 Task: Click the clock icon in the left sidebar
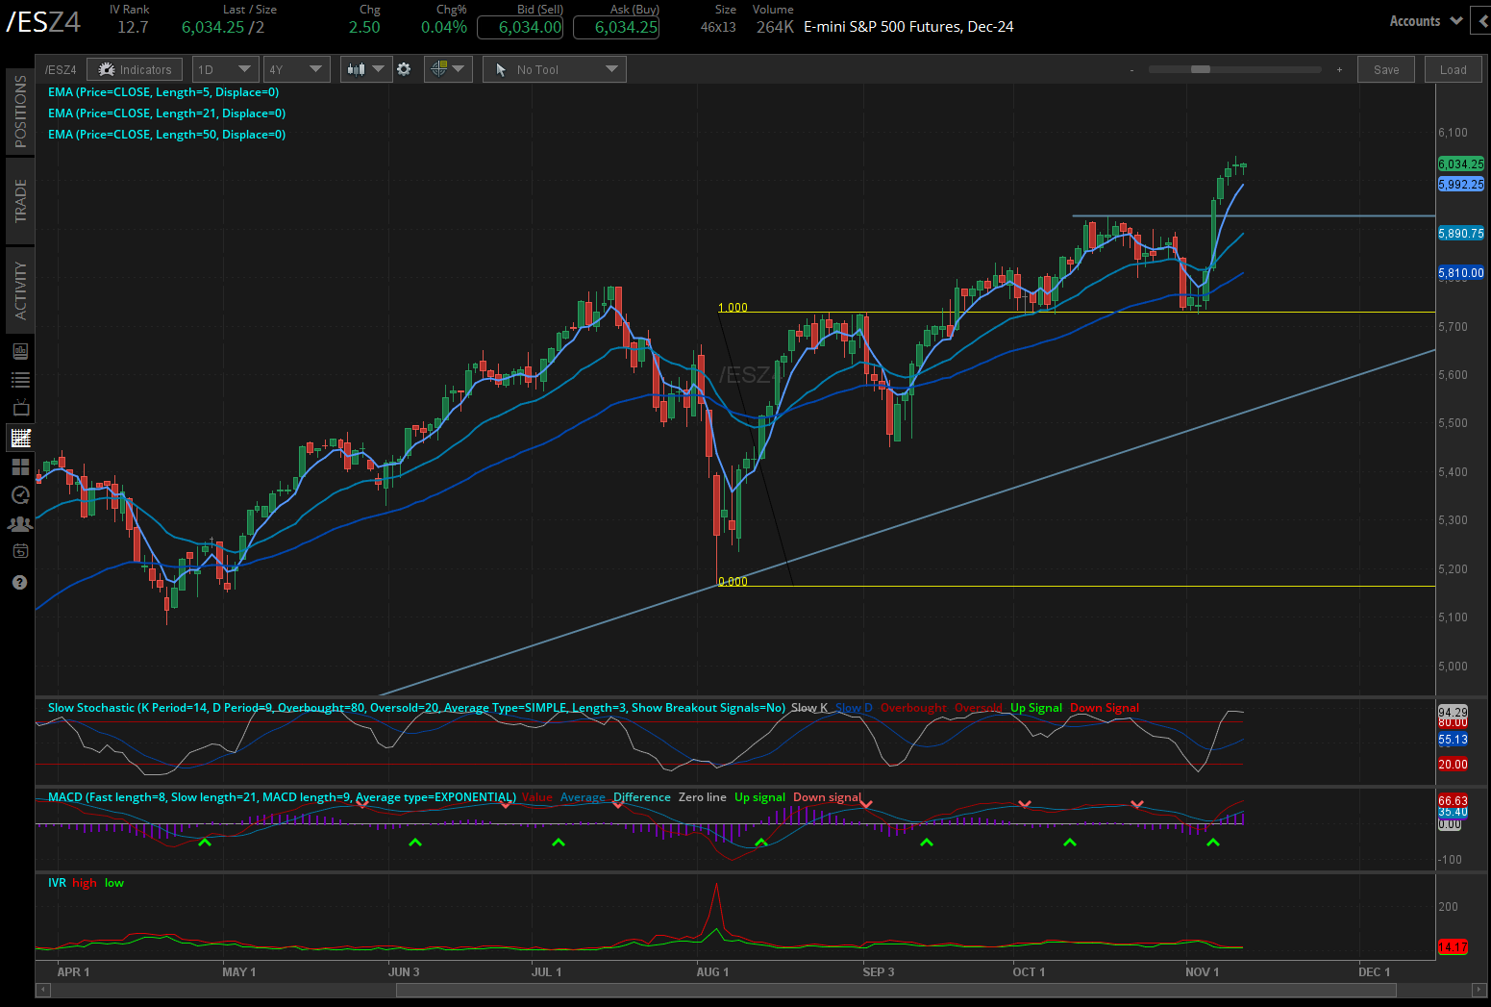pyautogui.click(x=19, y=495)
